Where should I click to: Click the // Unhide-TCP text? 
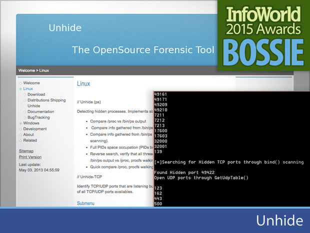(x=89, y=177)
